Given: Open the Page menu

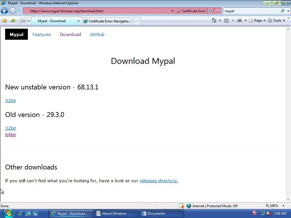Looking at the screenshot, I should [x=257, y=20].
